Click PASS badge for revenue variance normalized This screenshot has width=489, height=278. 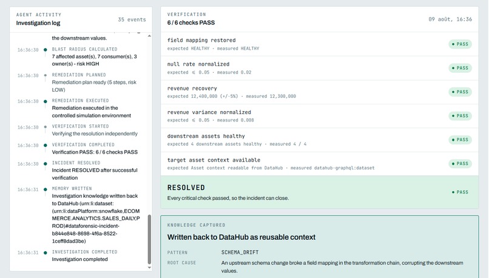pyautogui.click(x=460, y=116)
